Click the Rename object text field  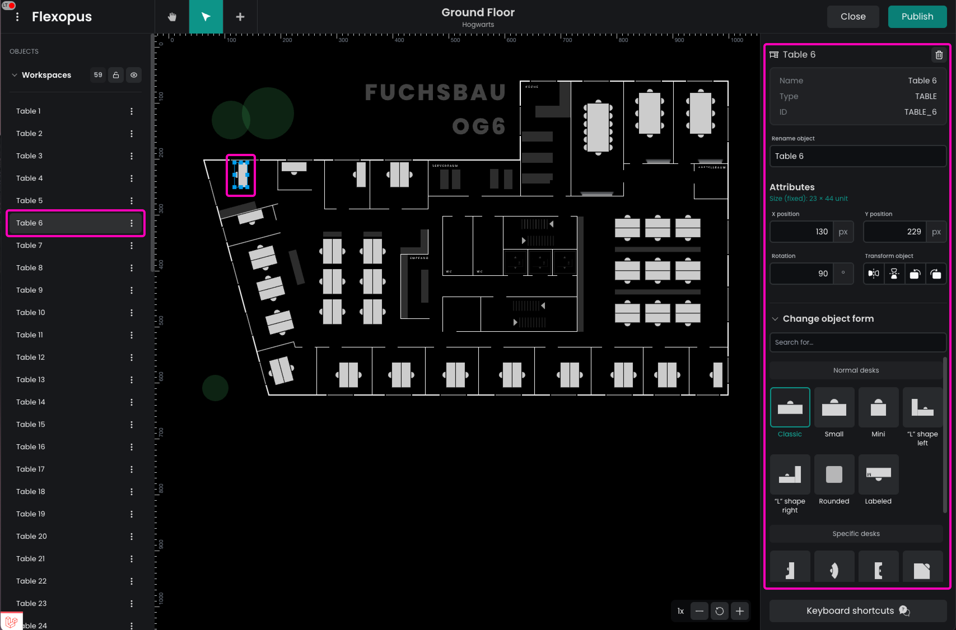click(x=857, y=156)
